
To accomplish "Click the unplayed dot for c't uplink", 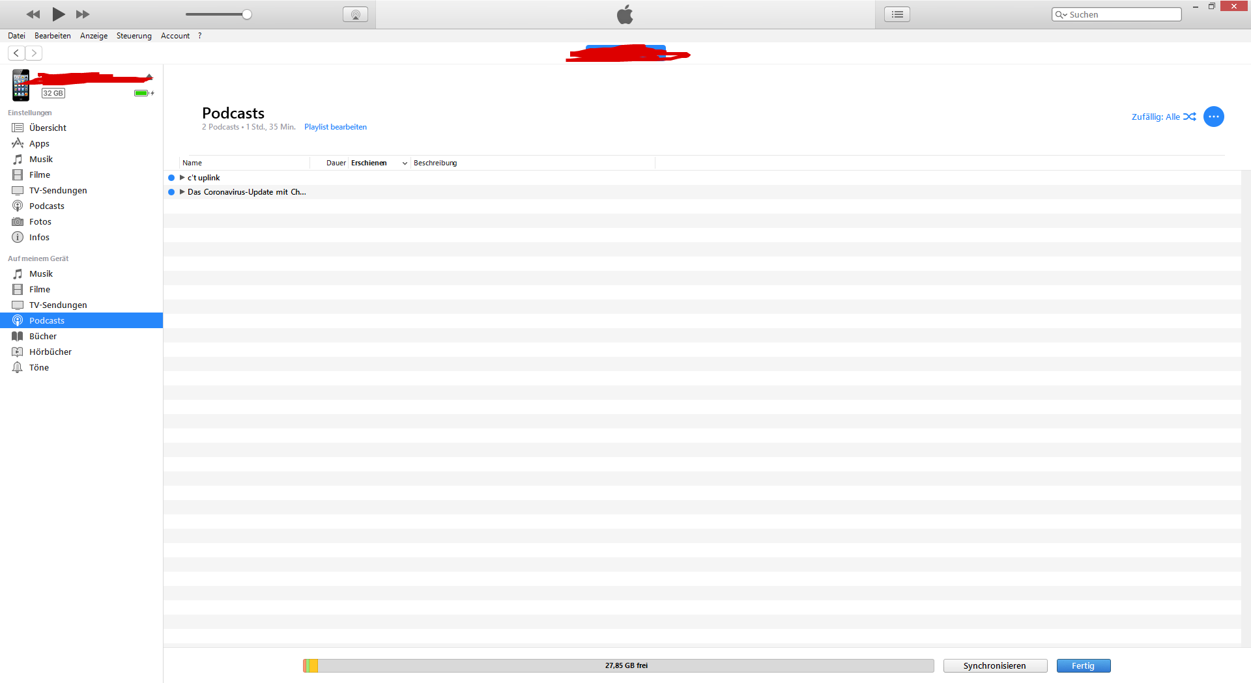I will (x=171, y=178).
